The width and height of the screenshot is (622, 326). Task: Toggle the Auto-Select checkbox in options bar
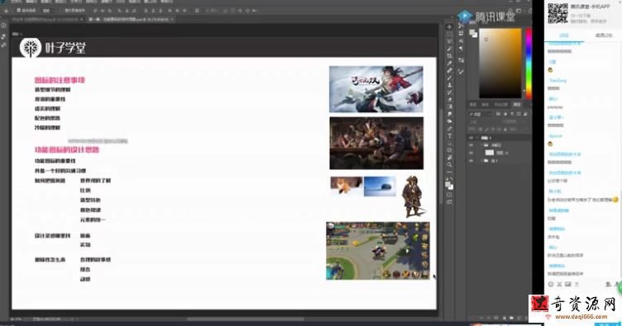click(19, 11)
